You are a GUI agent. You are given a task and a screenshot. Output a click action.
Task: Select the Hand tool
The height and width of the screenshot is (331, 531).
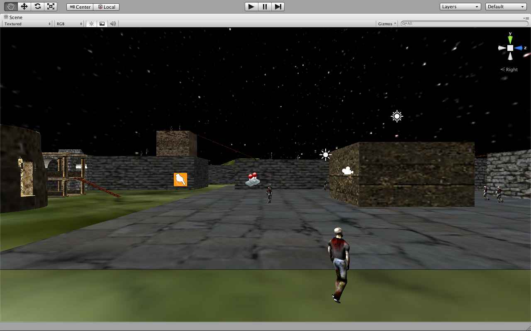tap(11, 6)
